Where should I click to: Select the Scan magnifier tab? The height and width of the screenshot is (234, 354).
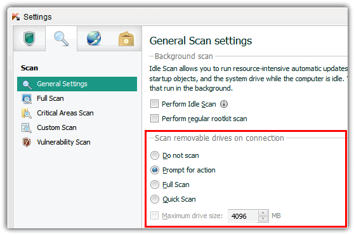61,39
